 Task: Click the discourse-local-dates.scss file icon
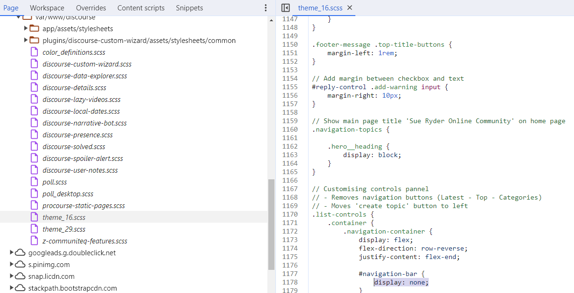click(34, 111)
